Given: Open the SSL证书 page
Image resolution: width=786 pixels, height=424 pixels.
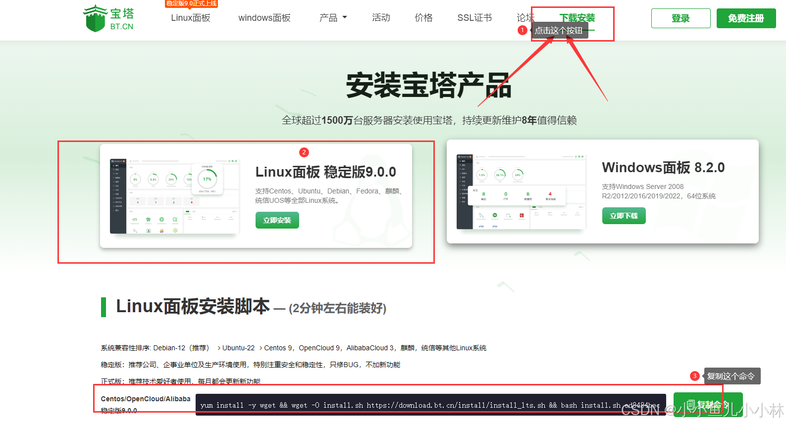Looking at the screenshot, I should tap(474, 18).
